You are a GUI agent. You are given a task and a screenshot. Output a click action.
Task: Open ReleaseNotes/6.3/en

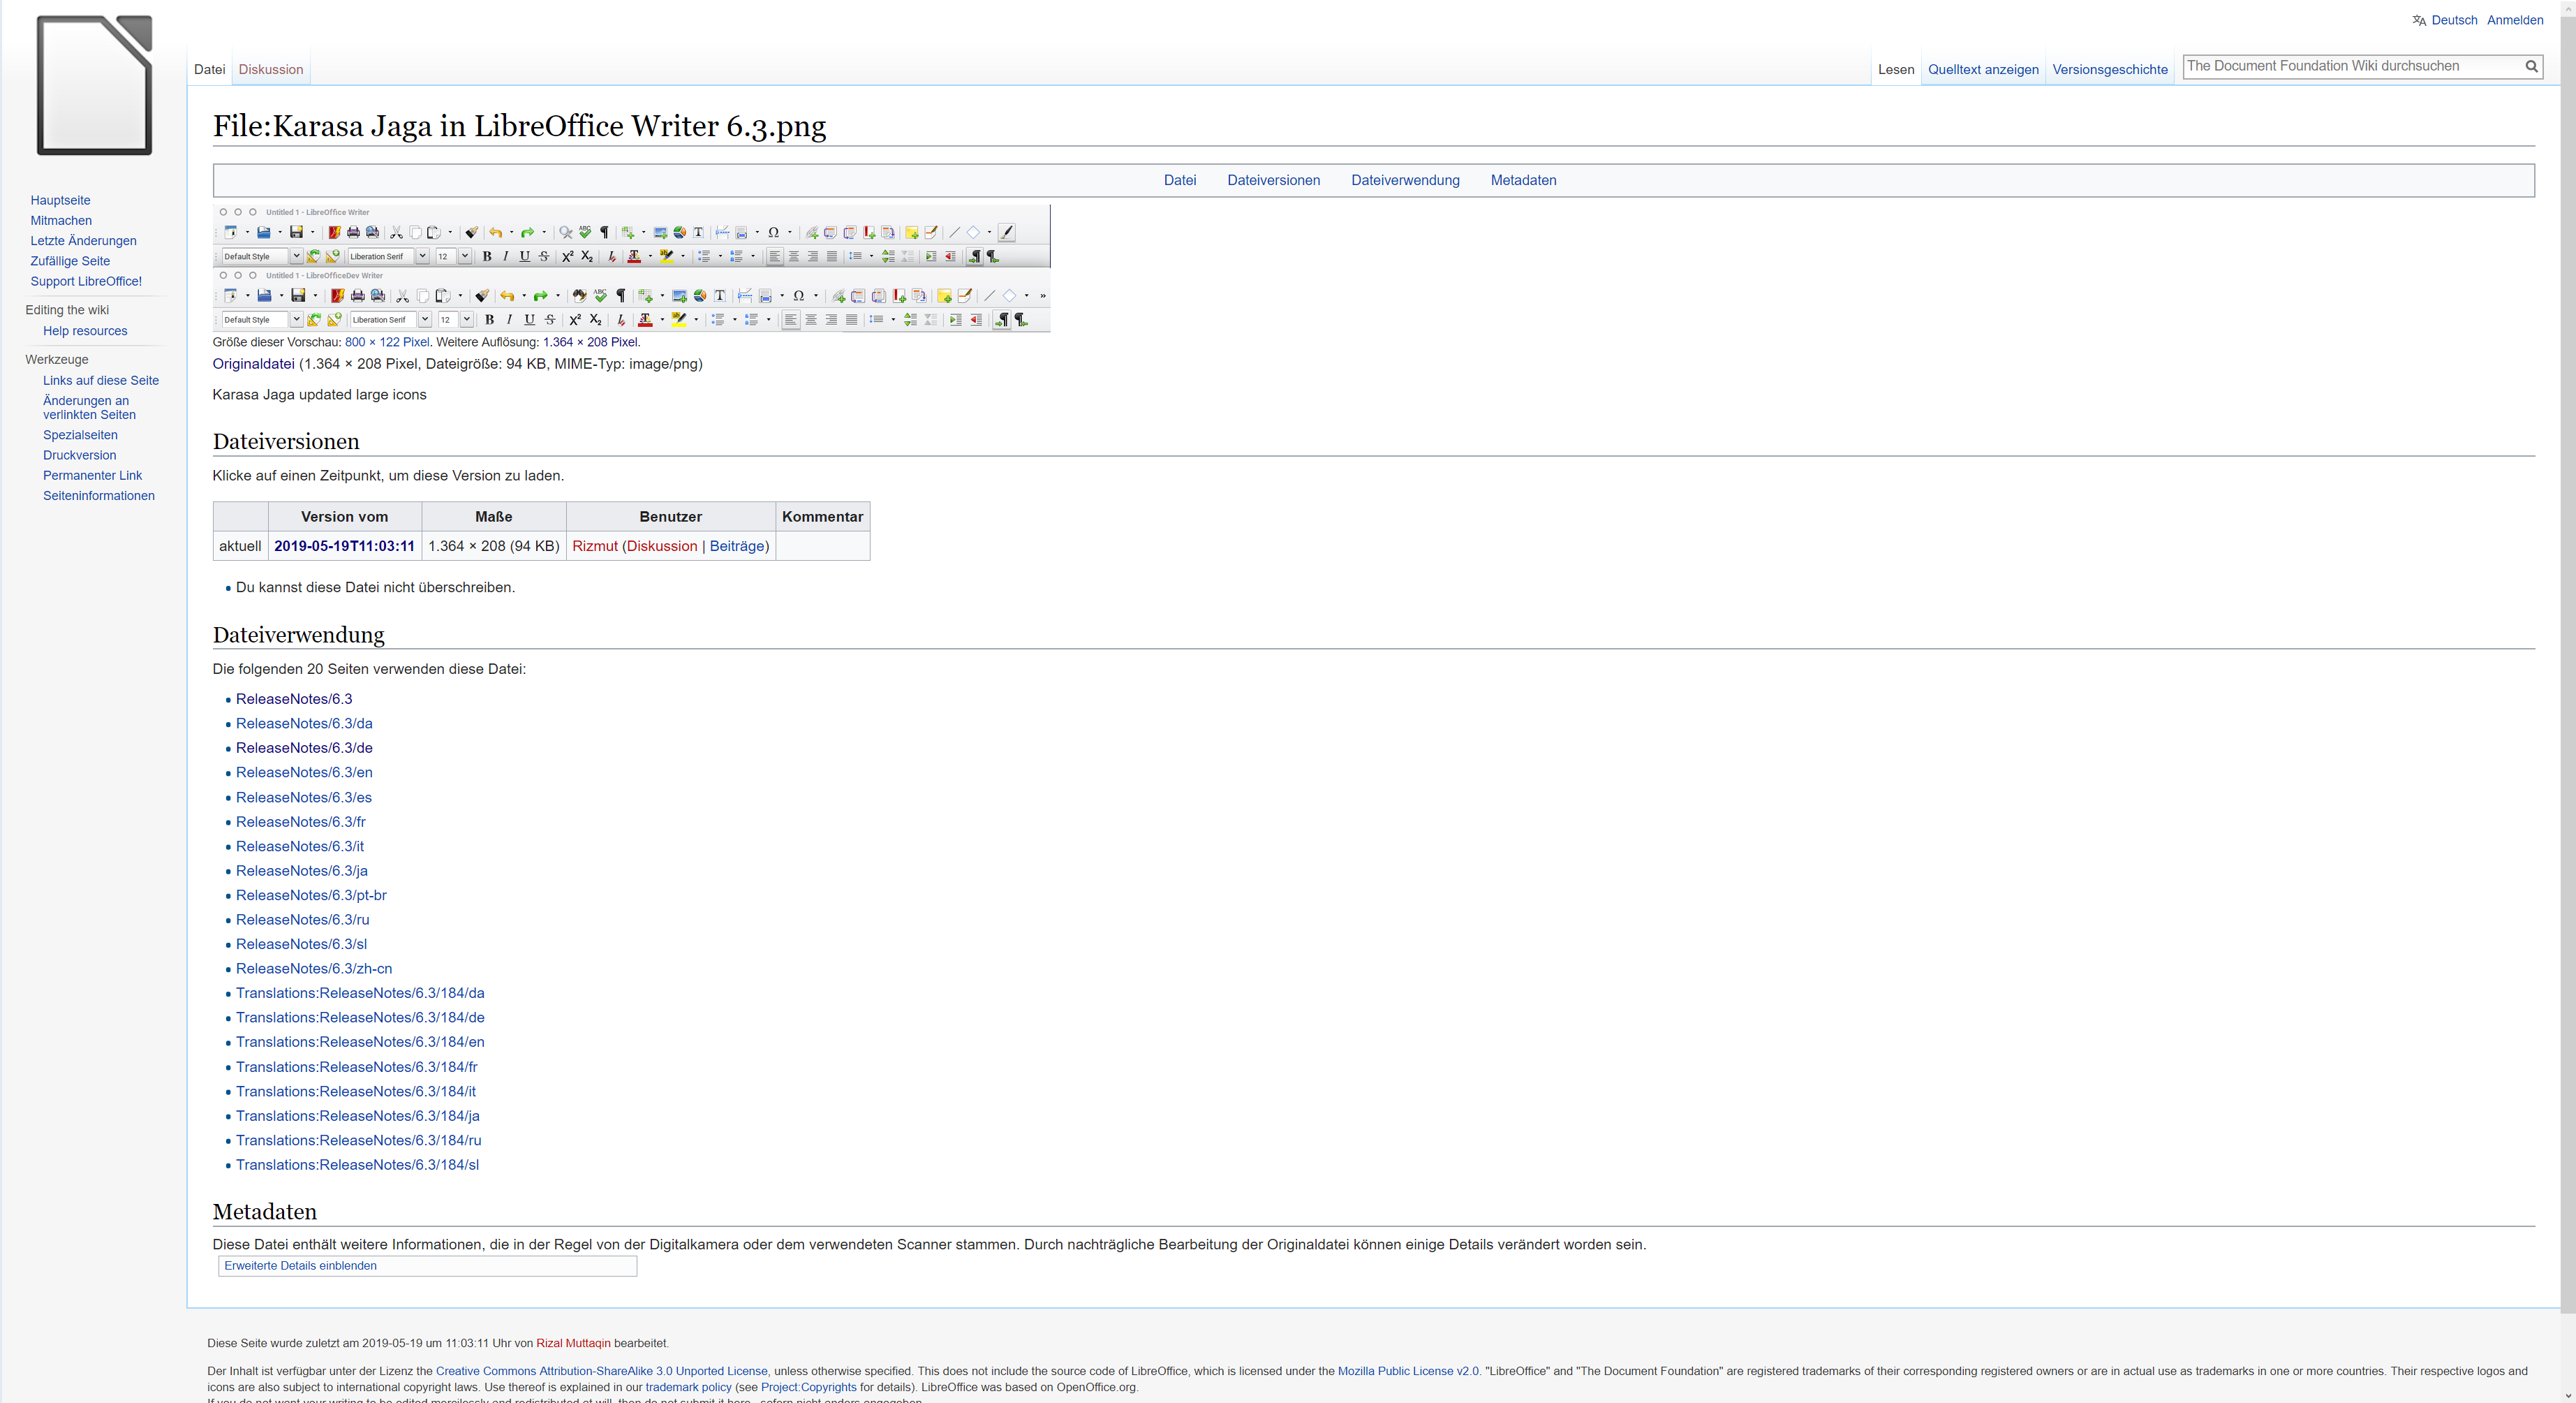coord(304,772)
